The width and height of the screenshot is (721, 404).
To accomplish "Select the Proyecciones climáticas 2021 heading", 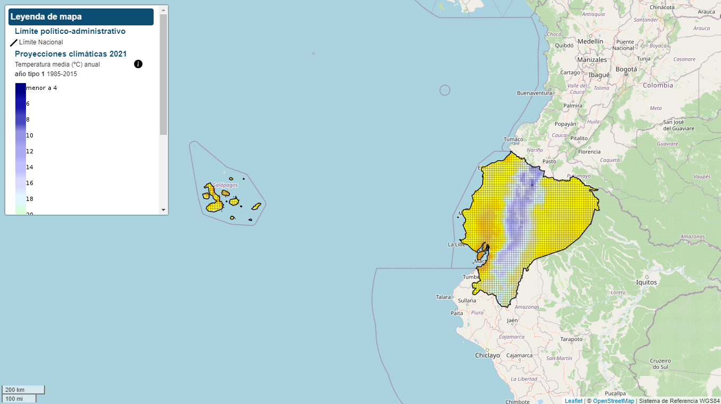I will 70,54.
